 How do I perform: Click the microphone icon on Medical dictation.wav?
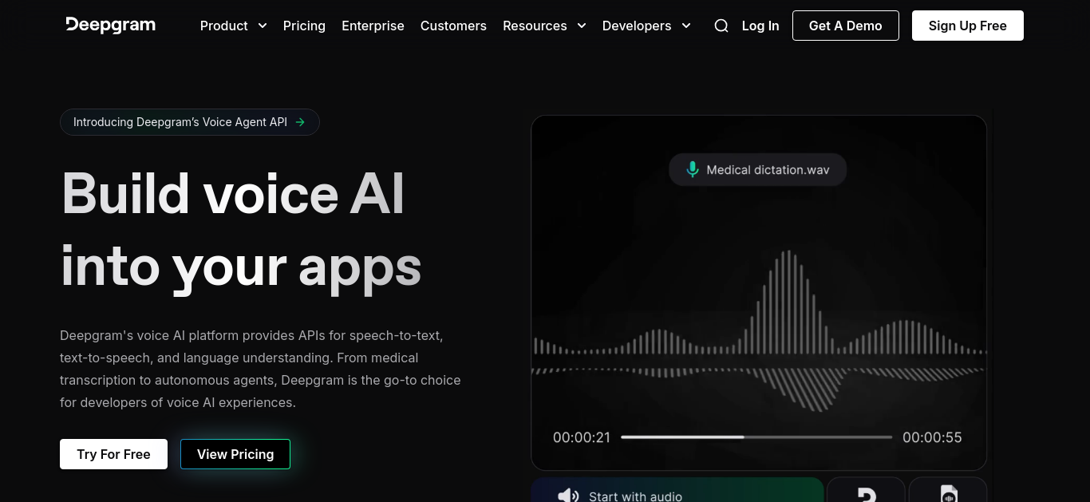tap(693, 170)
